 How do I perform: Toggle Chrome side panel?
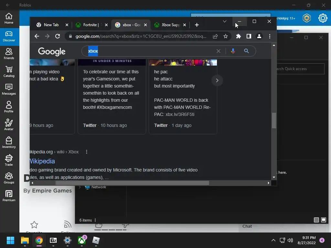[x=249, y=36]
